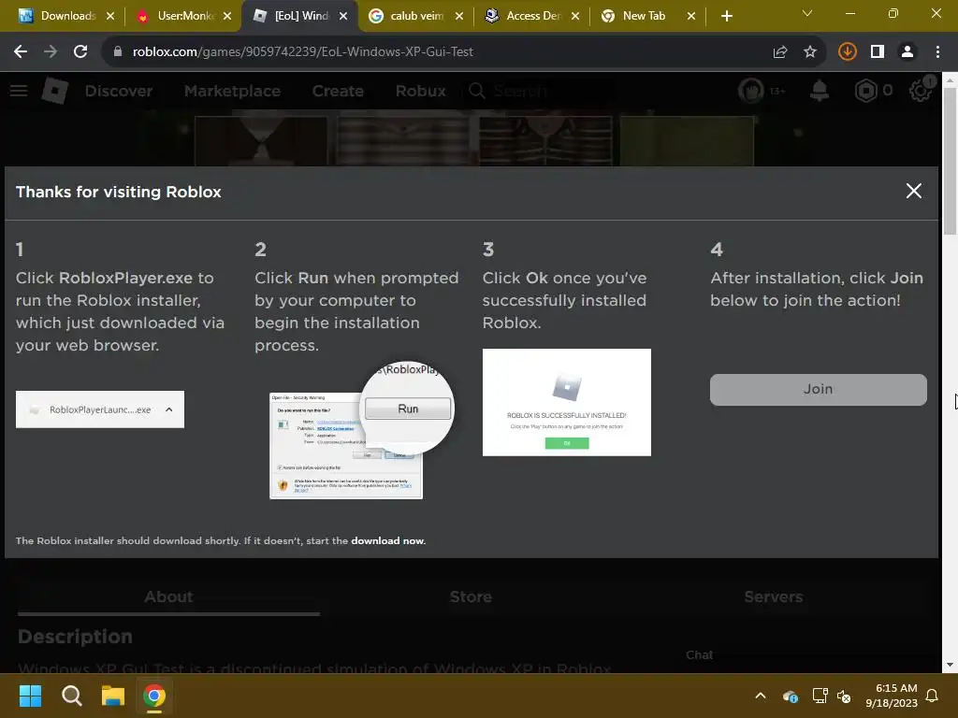This screenshot has height=718, width=958.
Task: Click the Roblox logo icon
Action: [54, 91]
